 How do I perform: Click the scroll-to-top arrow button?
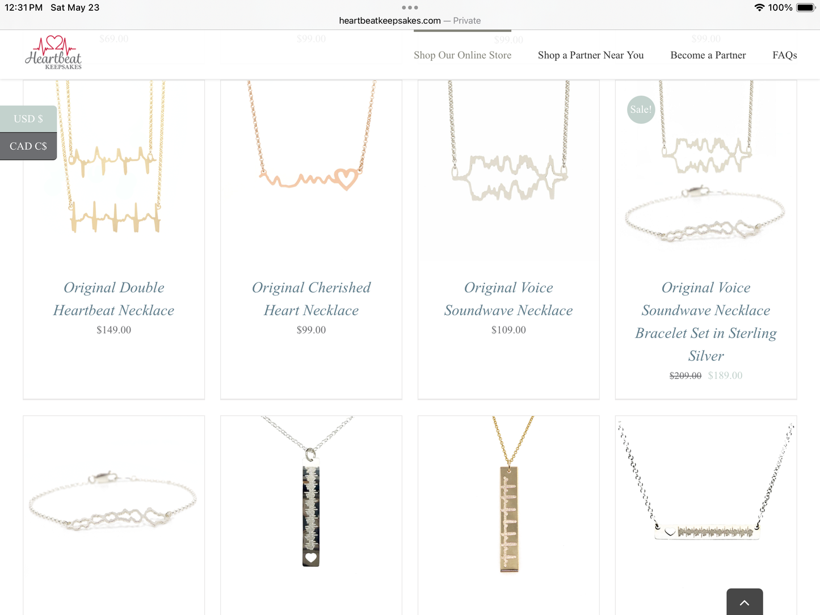coord(745,602)
